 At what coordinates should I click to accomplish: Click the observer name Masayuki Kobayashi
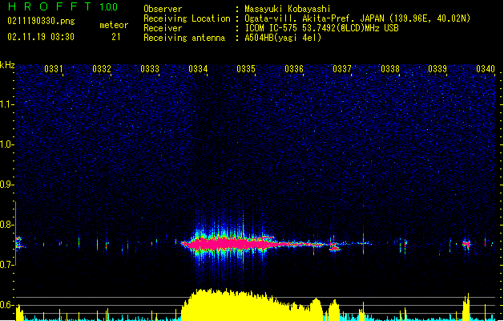click(288, 9)
